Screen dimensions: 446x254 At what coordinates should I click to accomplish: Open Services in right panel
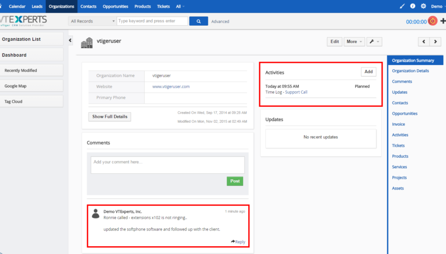pos(399,167)
